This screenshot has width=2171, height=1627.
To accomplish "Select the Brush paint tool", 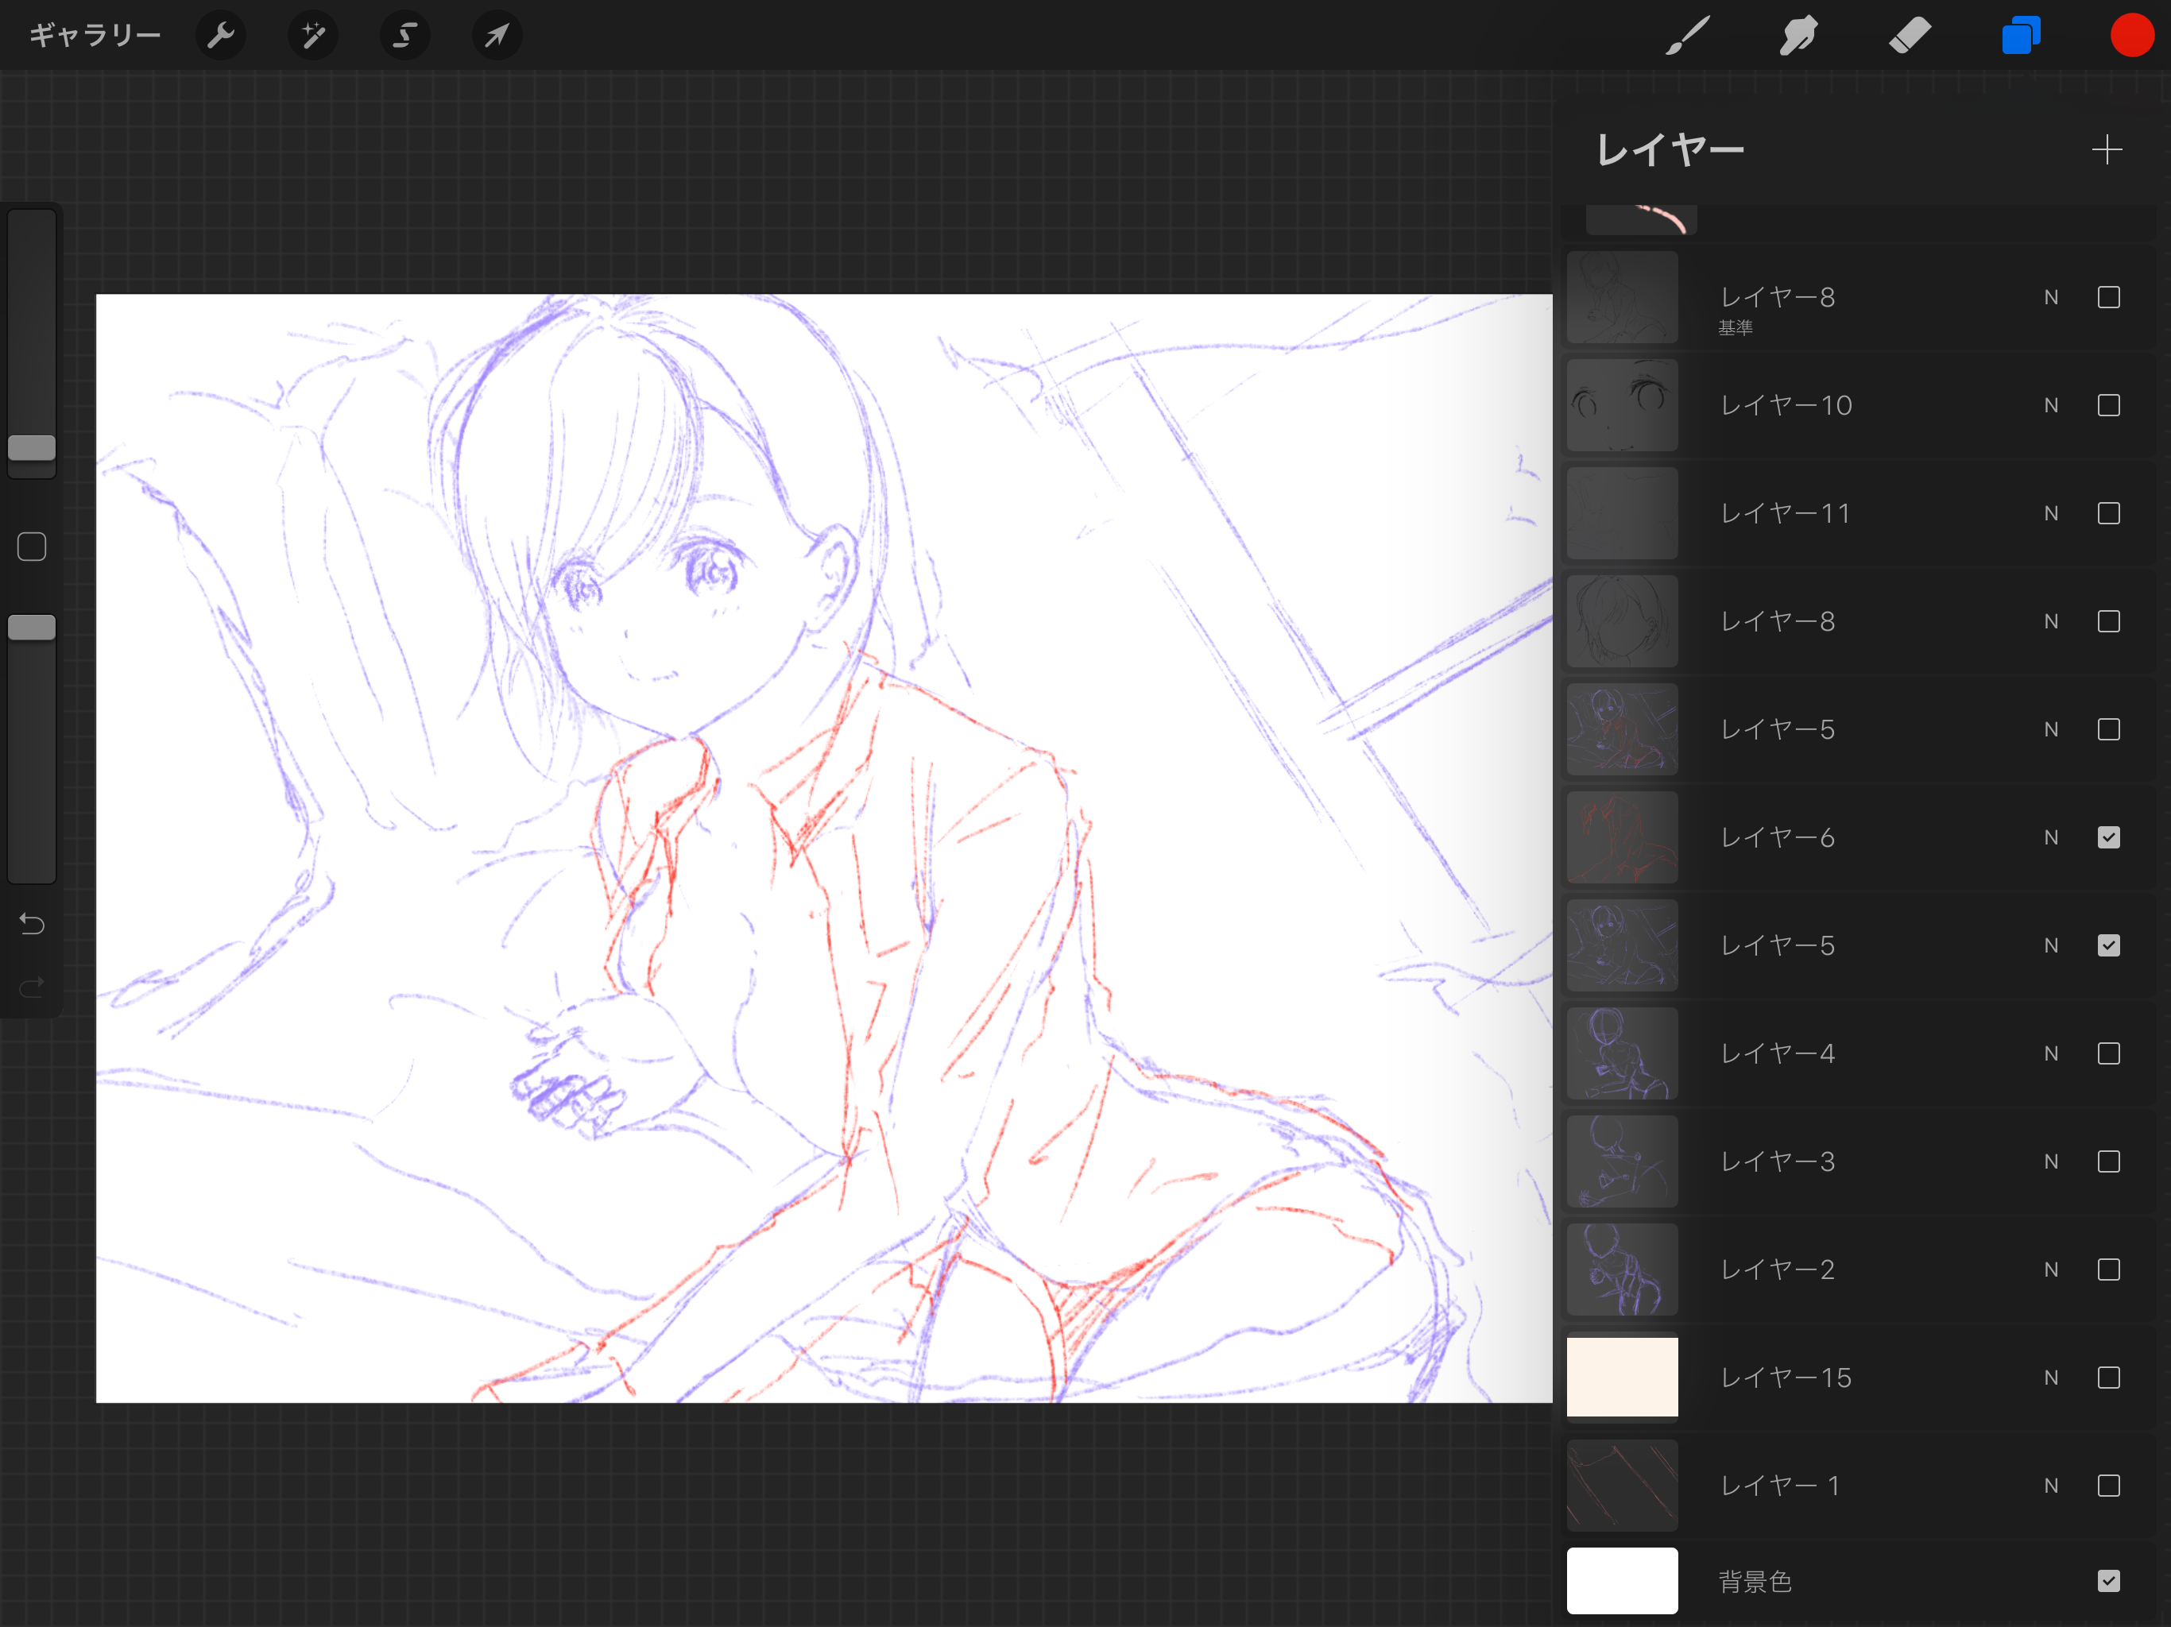I will (1688, 37).
